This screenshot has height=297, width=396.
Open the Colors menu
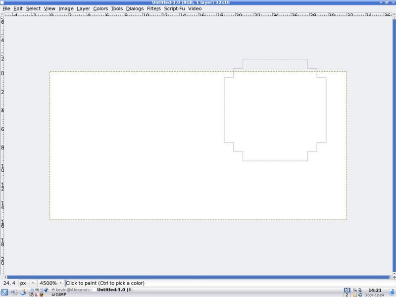[x=100, y=9]
